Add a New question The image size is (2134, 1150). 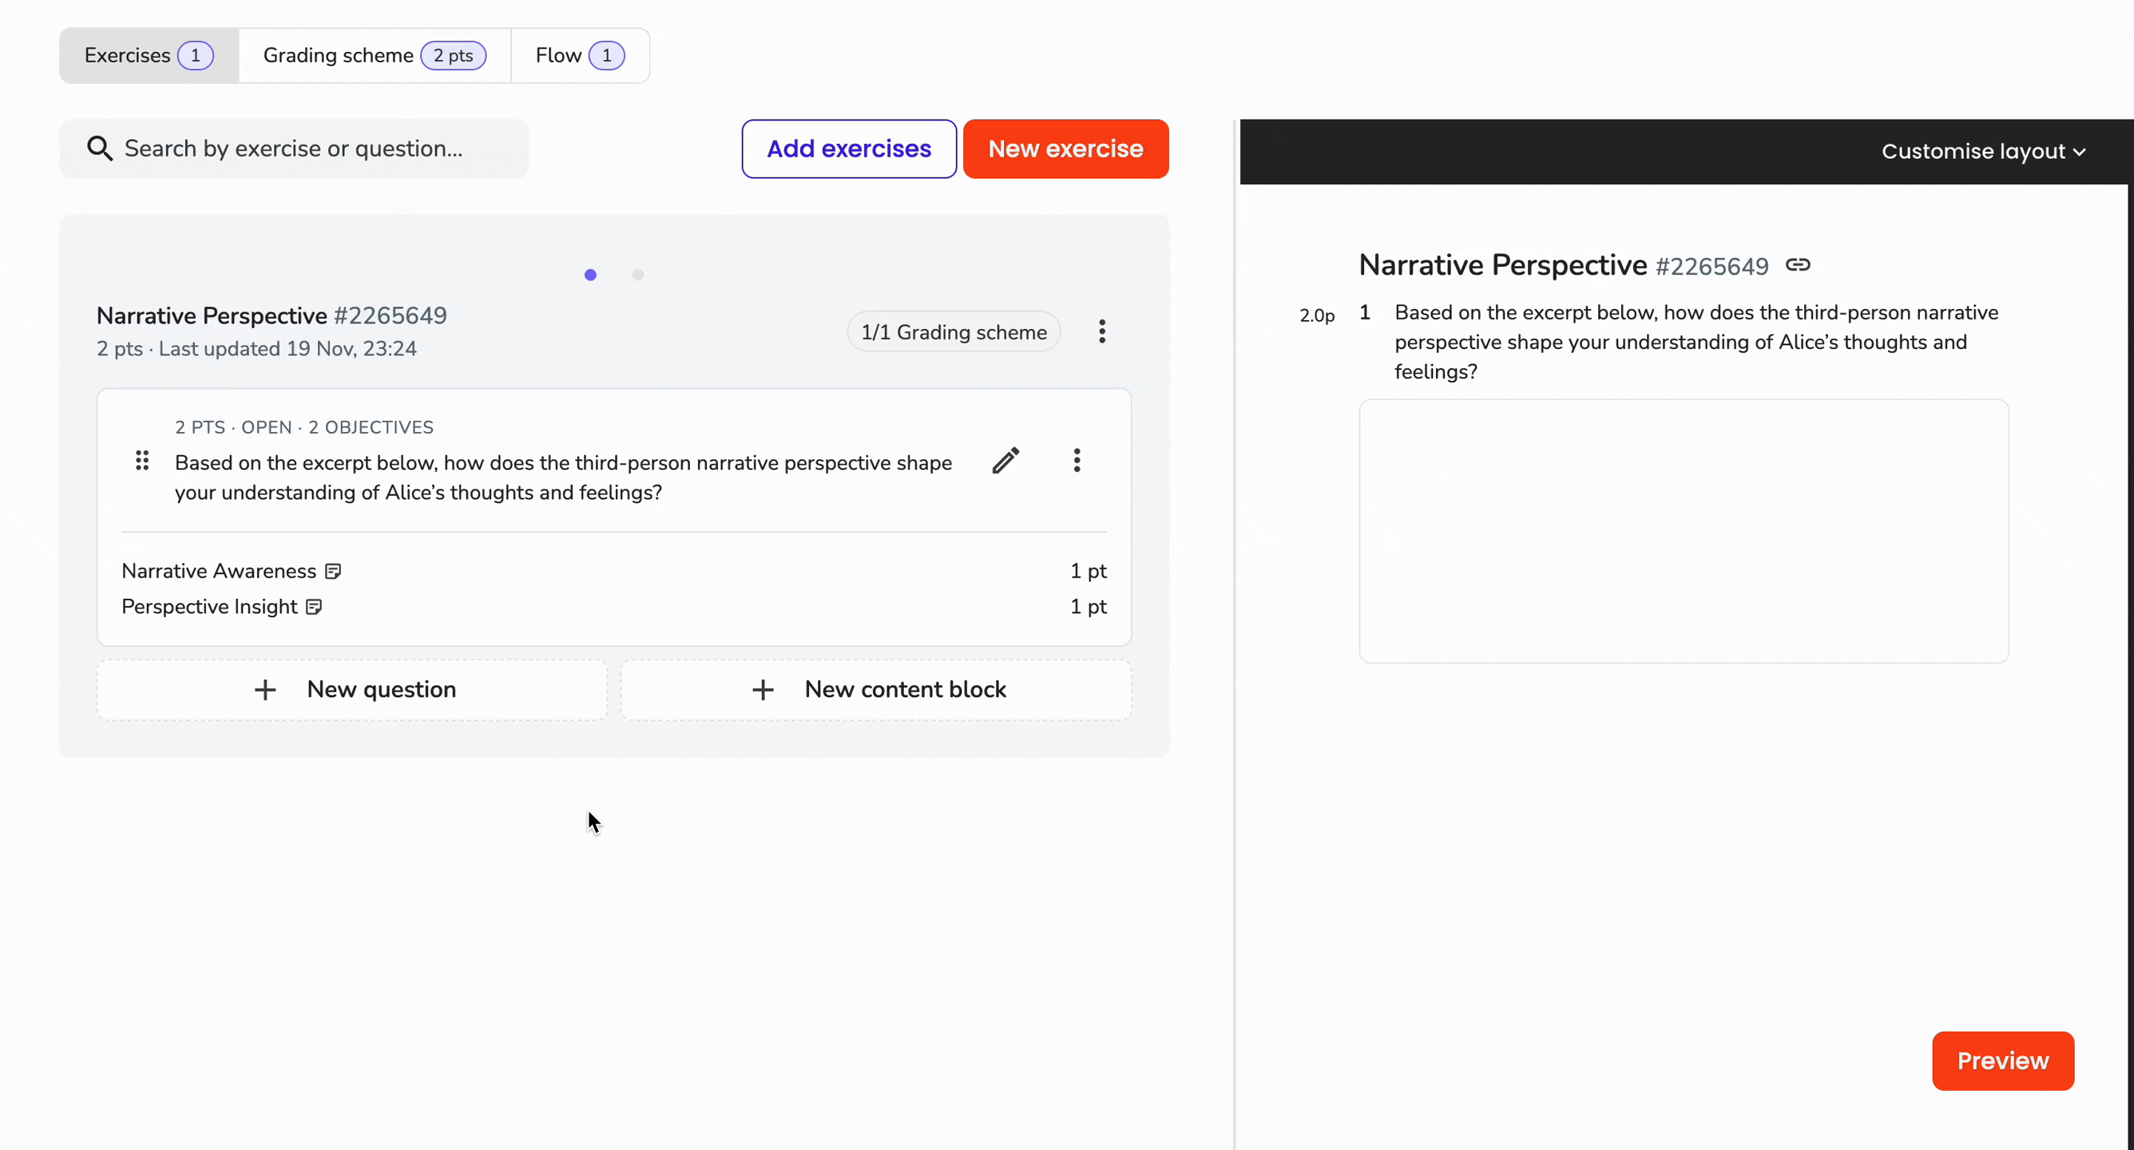click(352, 689)
